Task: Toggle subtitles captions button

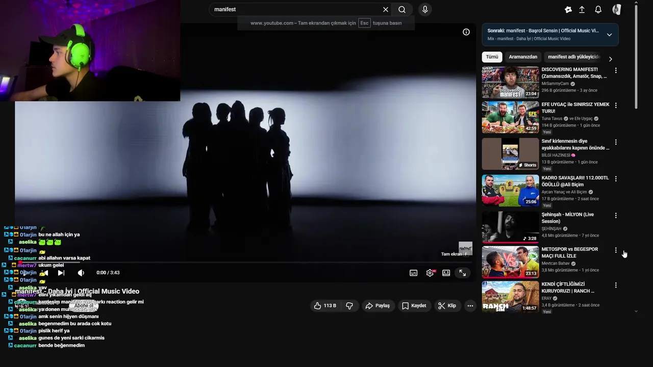Action: tap(414, 273)
